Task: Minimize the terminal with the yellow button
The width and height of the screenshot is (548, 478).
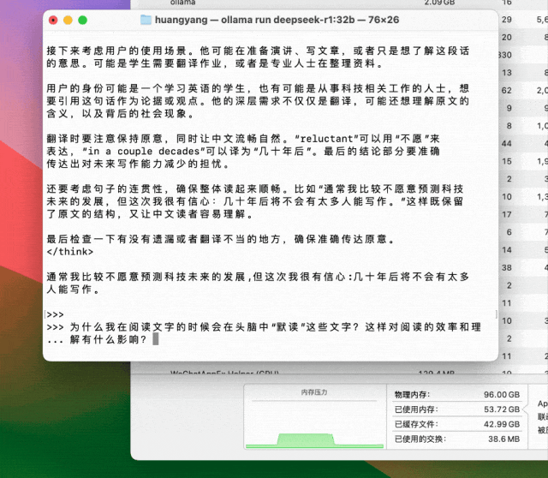Action: (68, 20)
